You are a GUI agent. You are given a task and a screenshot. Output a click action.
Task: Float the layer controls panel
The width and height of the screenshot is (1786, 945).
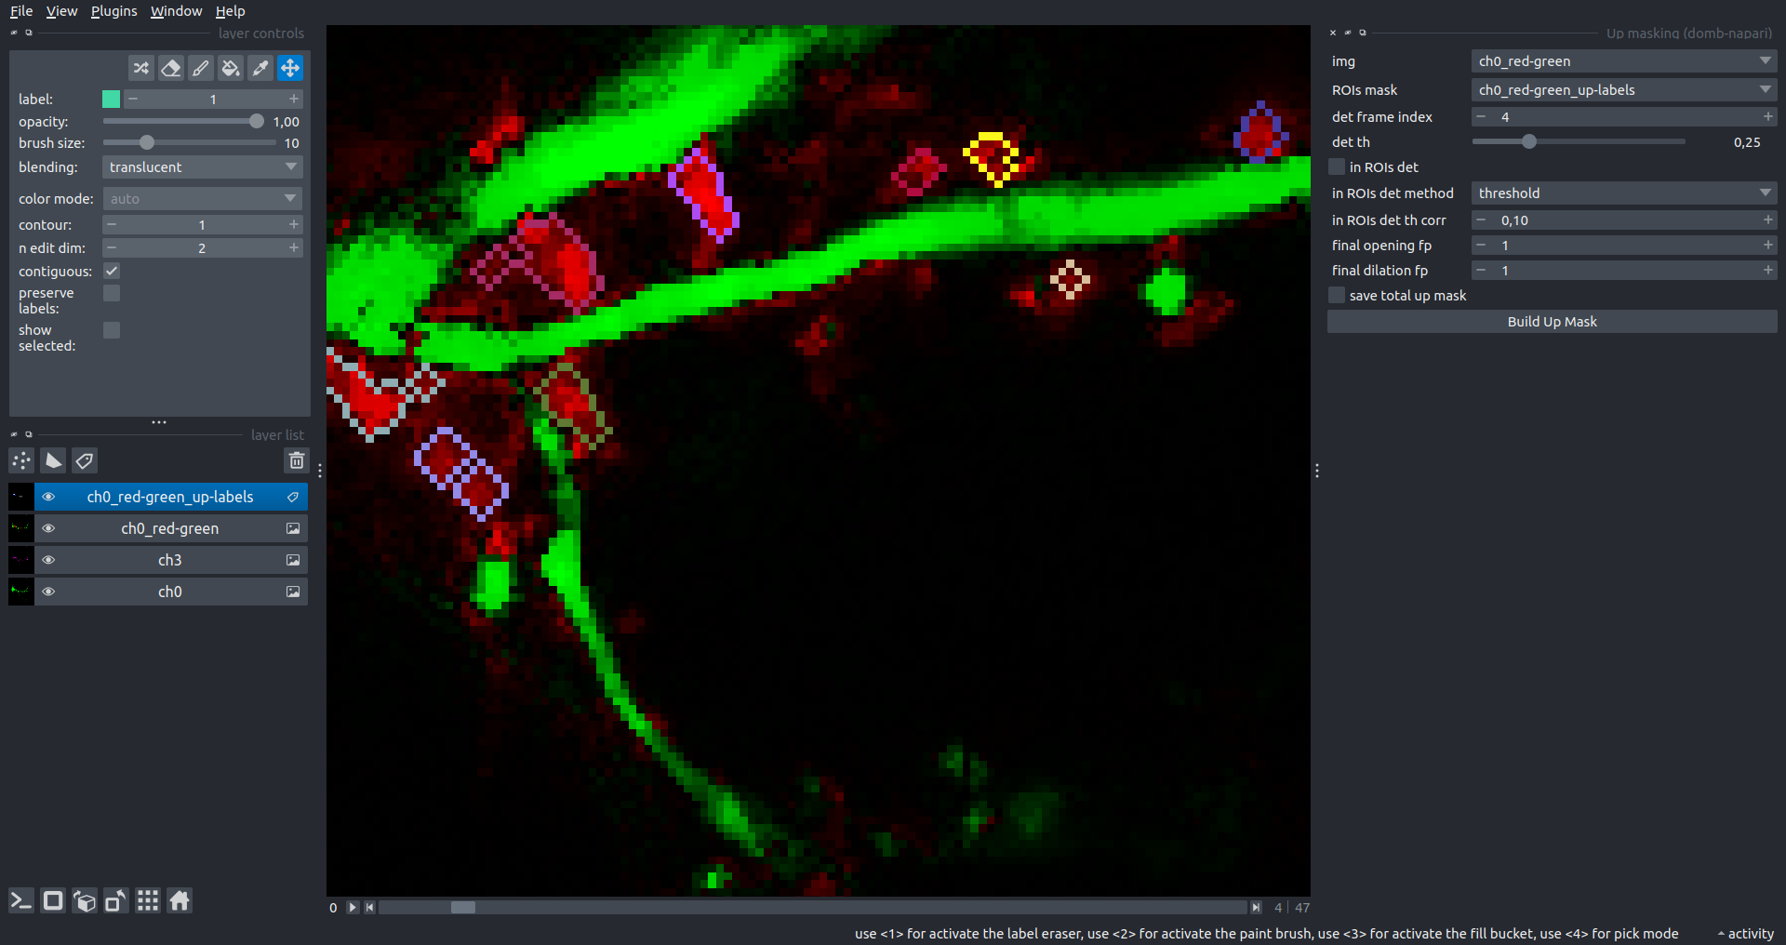[29, 33]
